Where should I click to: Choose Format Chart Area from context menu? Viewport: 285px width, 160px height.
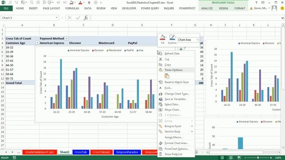pos(176,143)
